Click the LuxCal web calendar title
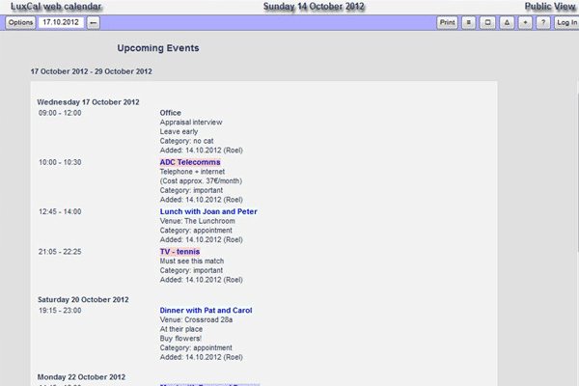The image size is (579, 386). click(x=51, y=7)
